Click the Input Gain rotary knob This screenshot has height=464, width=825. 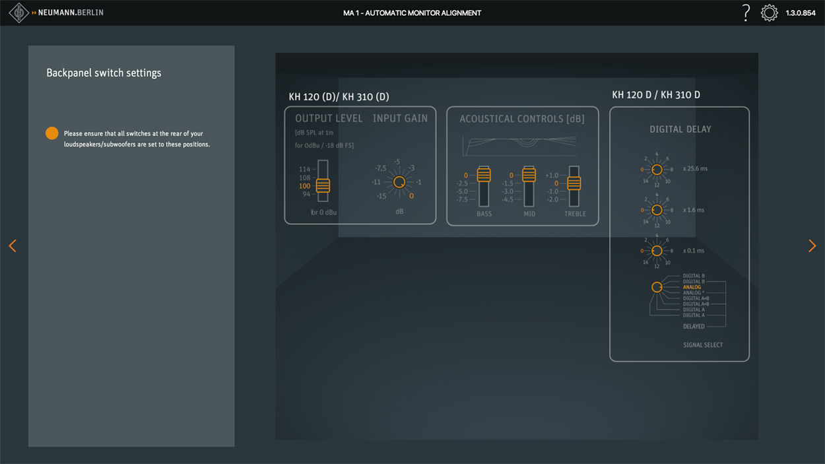tap(399, 182)
